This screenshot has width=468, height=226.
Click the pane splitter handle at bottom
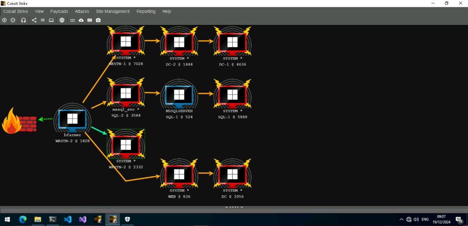click(x=234, y=207)
